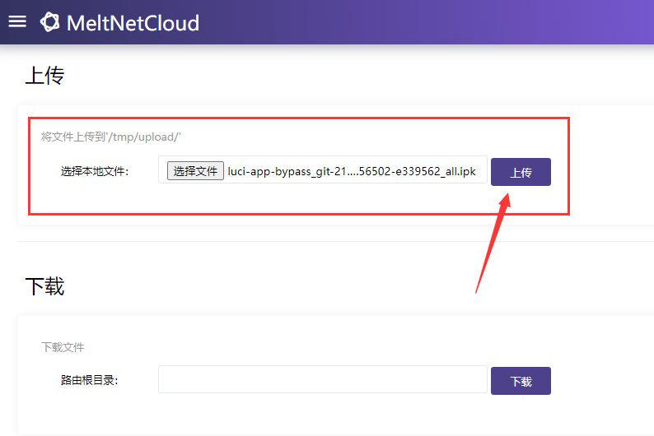Focus the 路由根目录 path input field
This screenshot has height=436, width=654.
click(322, 379)
